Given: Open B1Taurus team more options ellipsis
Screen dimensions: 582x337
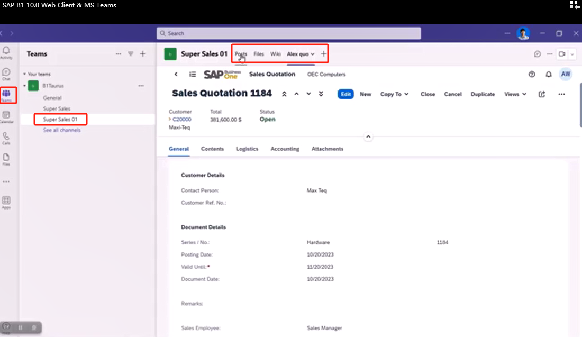Looking at the screenshot, I should (141, 86).
